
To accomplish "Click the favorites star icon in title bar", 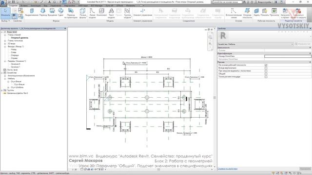I will tap(252, 2).
